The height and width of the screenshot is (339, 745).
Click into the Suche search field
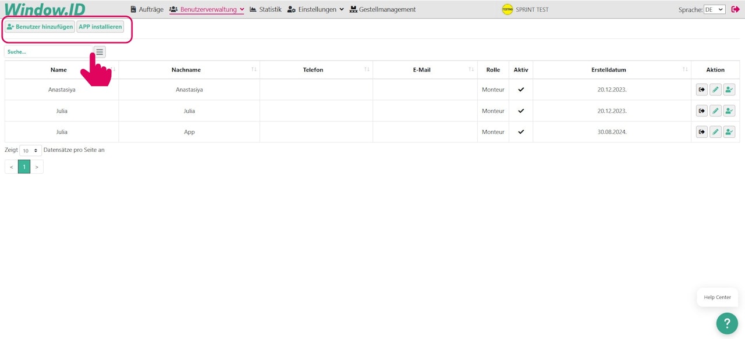click(x=48, y=52)
